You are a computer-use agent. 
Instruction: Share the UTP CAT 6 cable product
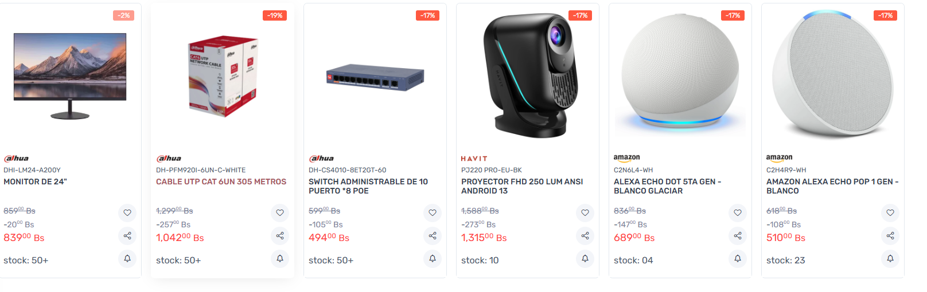coord(280,235)
